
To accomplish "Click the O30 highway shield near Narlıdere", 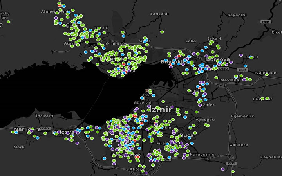I will 46,128.
